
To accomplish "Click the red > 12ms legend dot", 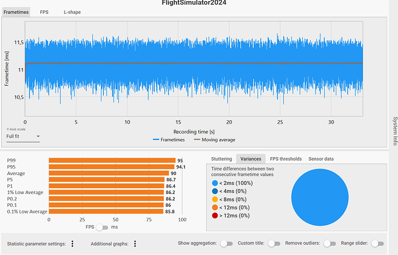I will point(215,215).
